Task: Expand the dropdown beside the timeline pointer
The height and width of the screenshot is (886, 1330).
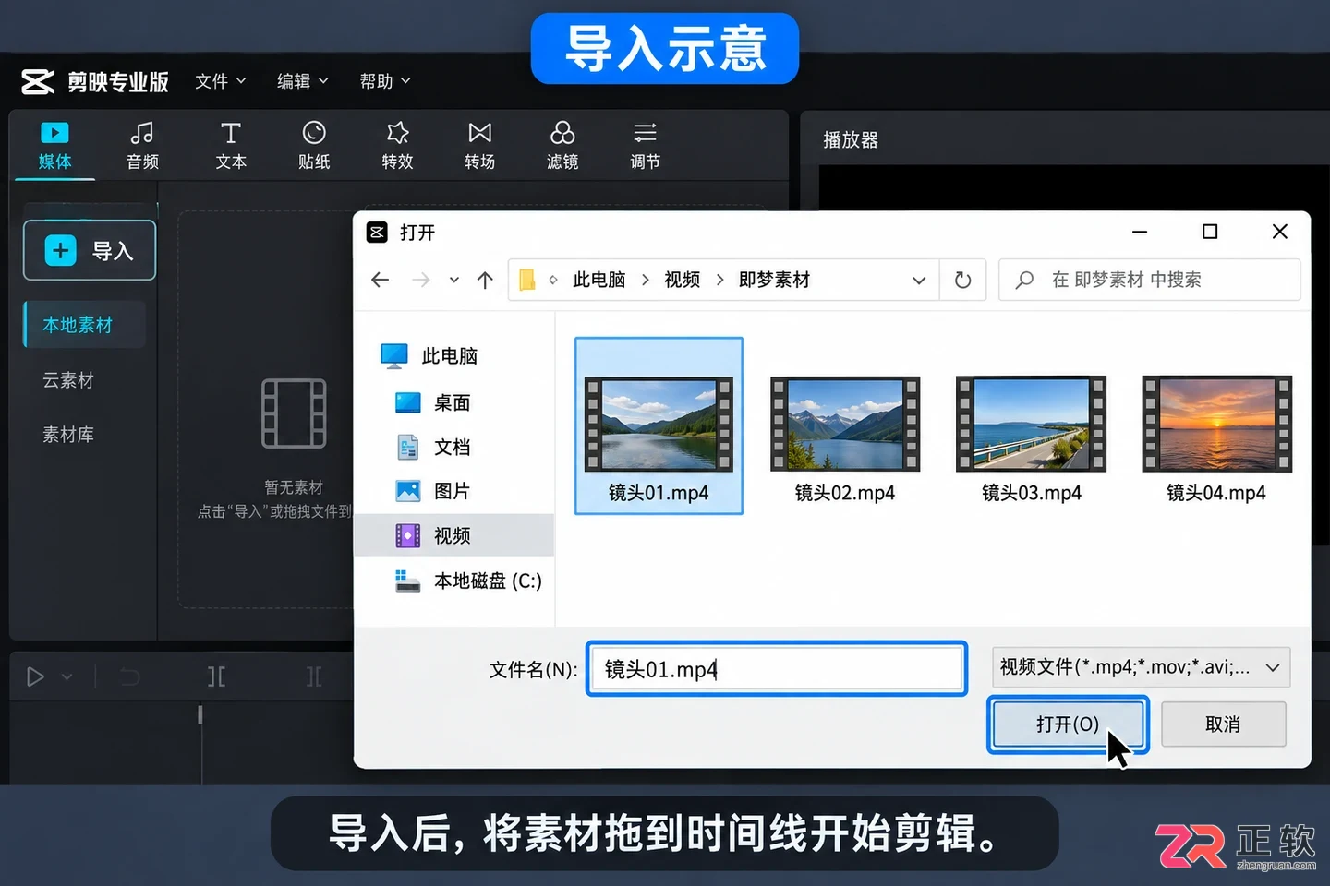Action: [66, 677]
